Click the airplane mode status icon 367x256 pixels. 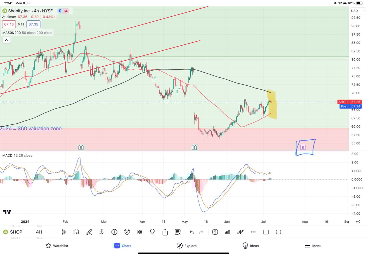[x=336, y=3]
